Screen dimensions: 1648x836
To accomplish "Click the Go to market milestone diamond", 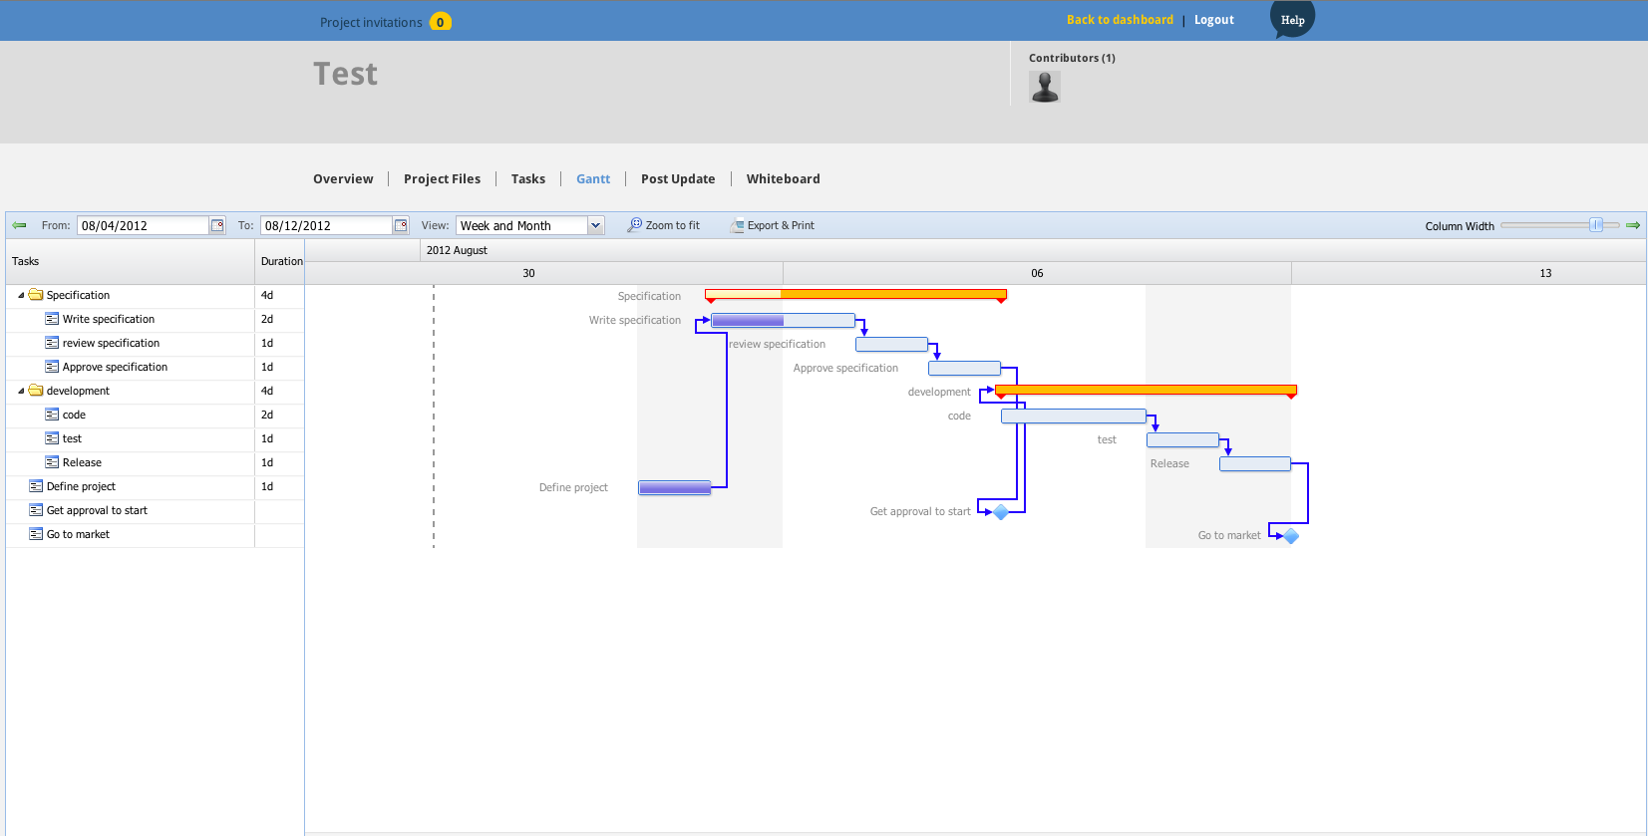I will pos(1291,536).
